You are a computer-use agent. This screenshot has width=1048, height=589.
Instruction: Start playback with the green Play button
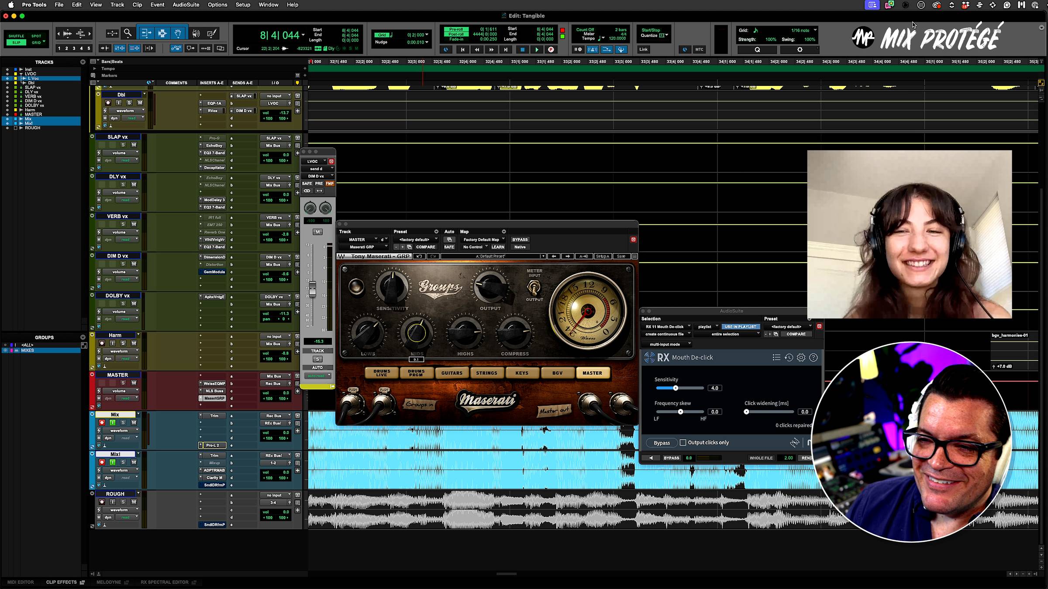[537, 50]
